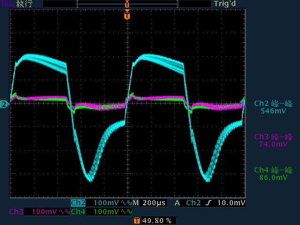Select the green Ch4 channel label
The image size is (300, 225).
[78, 212]
